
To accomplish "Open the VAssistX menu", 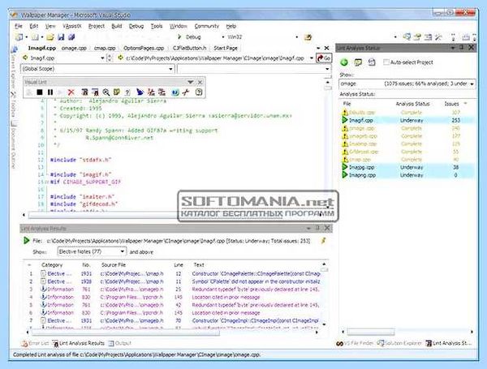I will click(71, 26).
